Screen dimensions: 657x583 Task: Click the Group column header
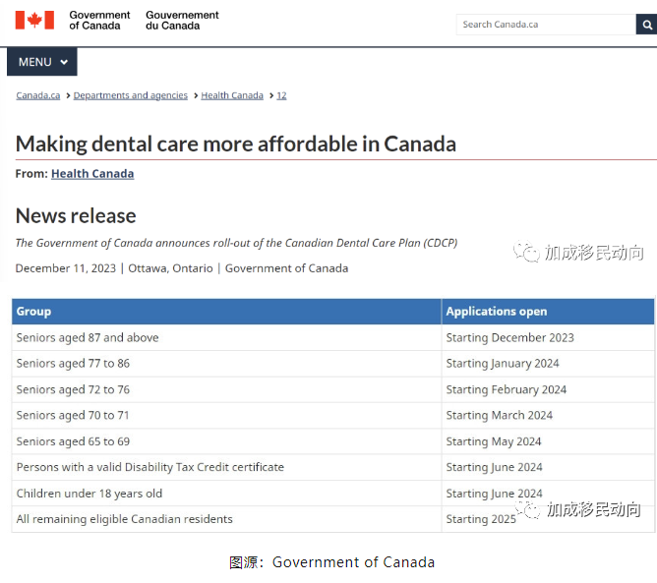pyautogui.click(x=226, y=312)
